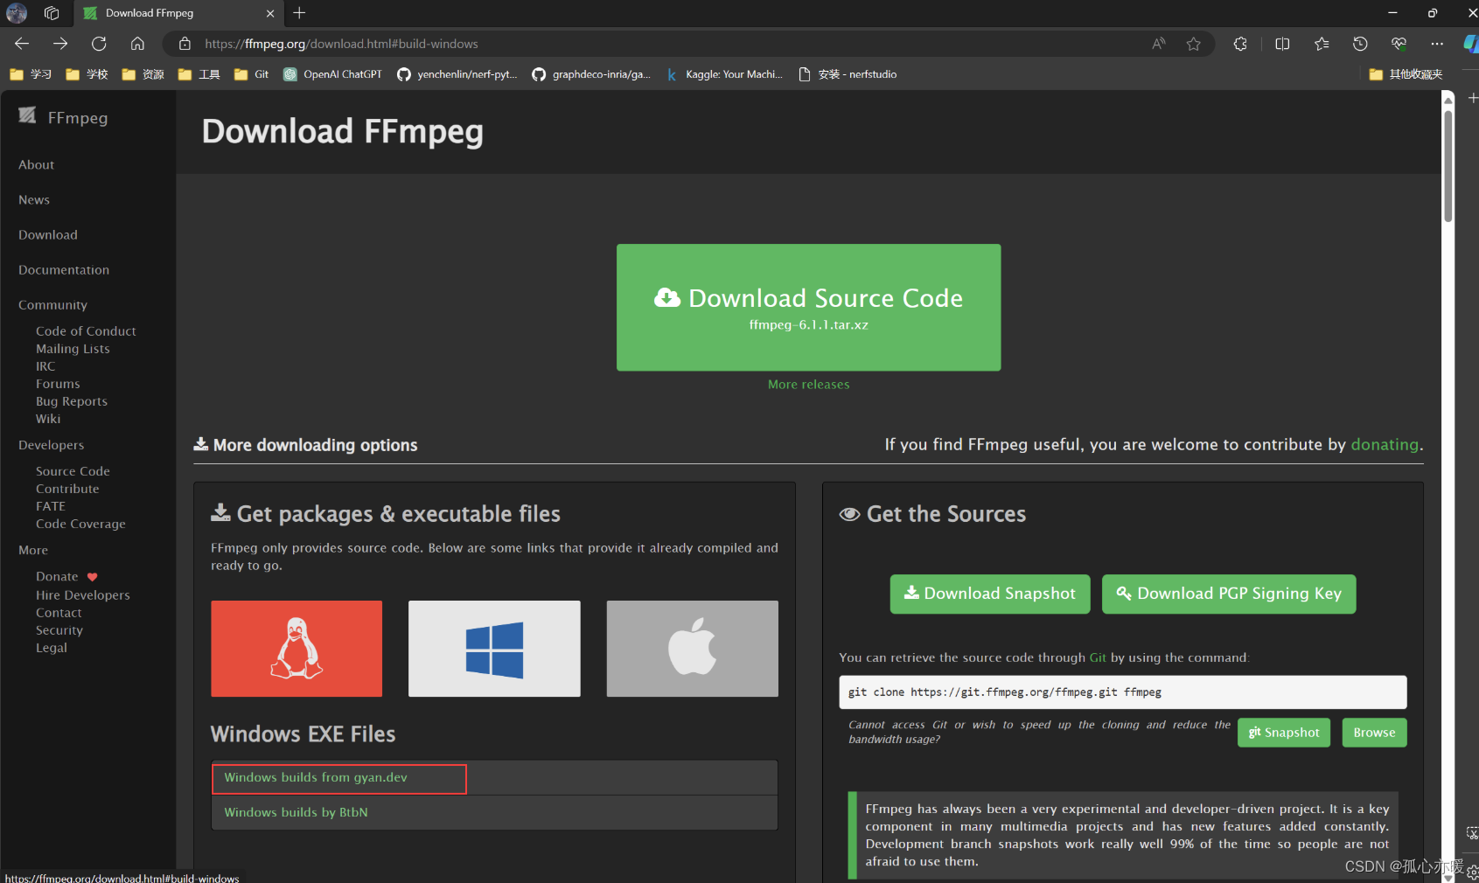Open Hire Developers sidebar link
Image resolution: width=1479 pixels, height=883 pixels.
click(83, 594)
